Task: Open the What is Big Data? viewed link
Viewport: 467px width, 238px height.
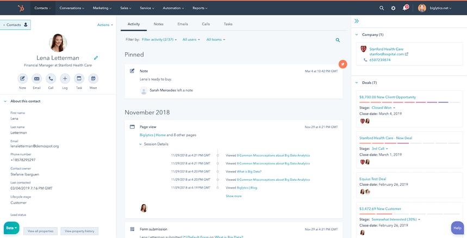Action: click(x=249, y=172)
